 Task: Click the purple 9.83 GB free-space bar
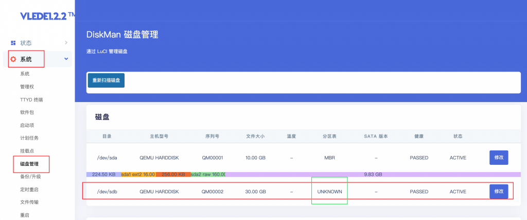(x=373, y=174)
